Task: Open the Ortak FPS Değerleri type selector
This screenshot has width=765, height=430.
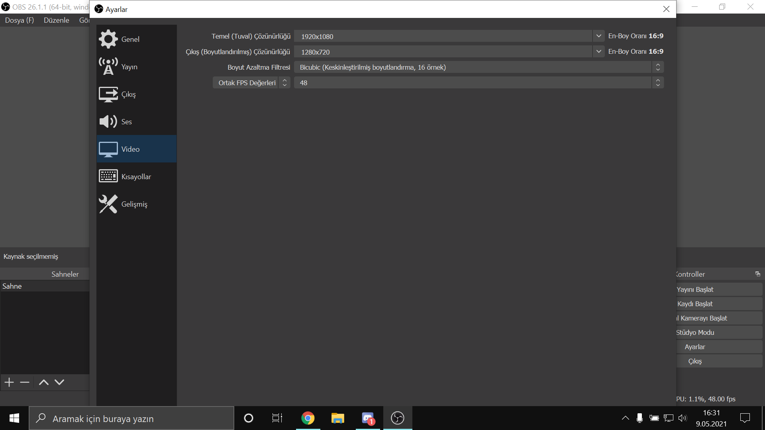Action: [x=251, y=82]
